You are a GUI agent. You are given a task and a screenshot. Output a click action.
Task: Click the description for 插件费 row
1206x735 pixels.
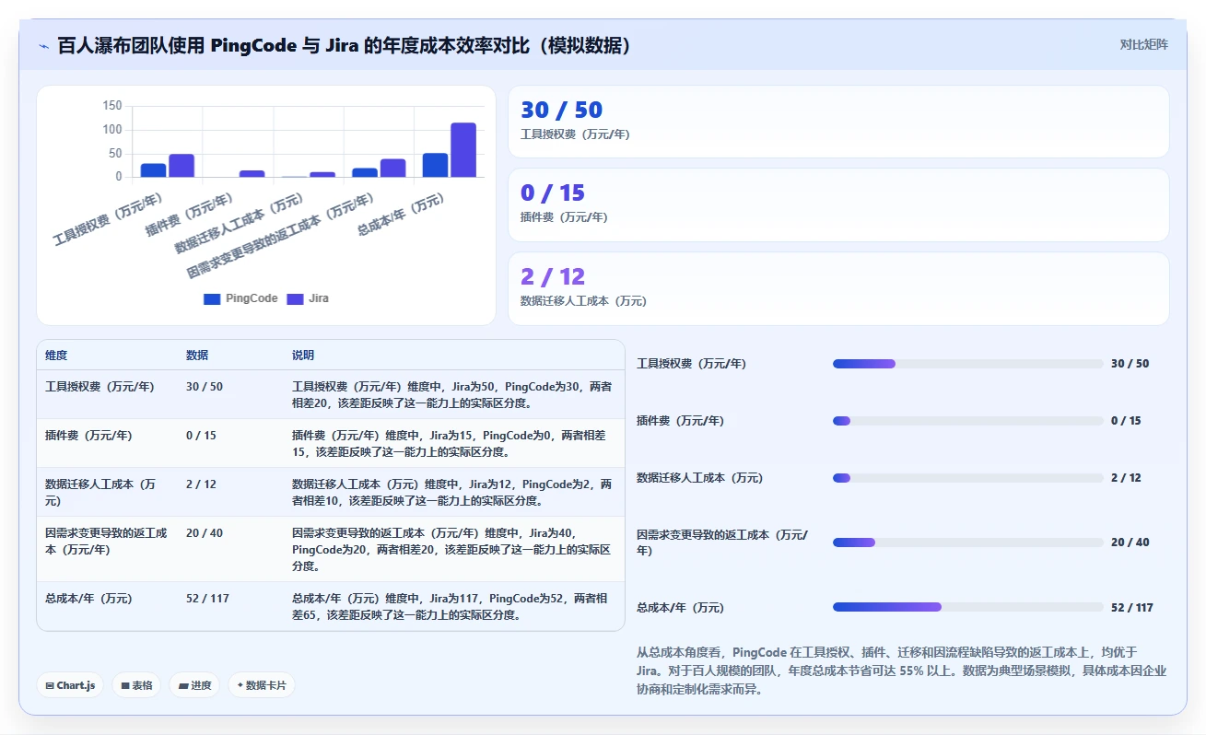[x=451, y=444]
